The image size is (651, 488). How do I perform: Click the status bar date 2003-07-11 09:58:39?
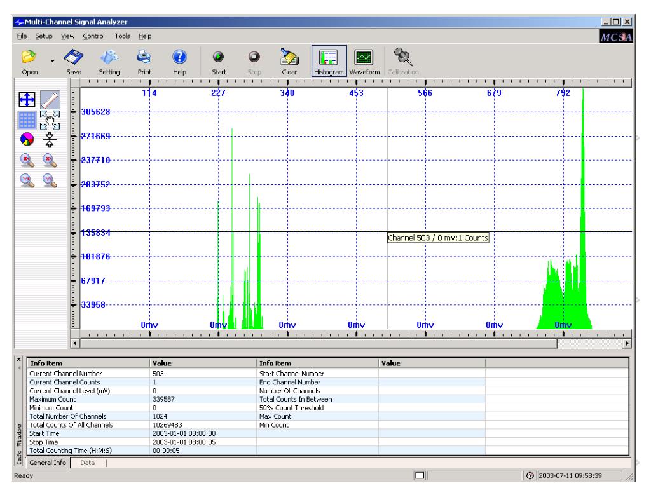(570, 475)
